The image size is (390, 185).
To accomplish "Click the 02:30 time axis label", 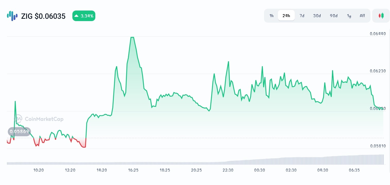I will tap(291, 170).
